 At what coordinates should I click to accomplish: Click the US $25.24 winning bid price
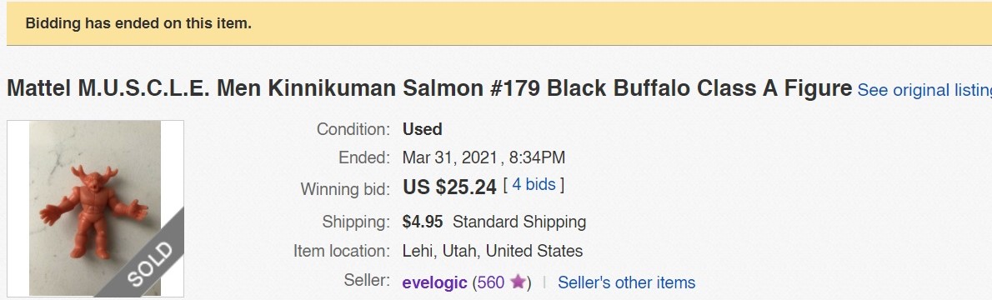pos(449,187)
